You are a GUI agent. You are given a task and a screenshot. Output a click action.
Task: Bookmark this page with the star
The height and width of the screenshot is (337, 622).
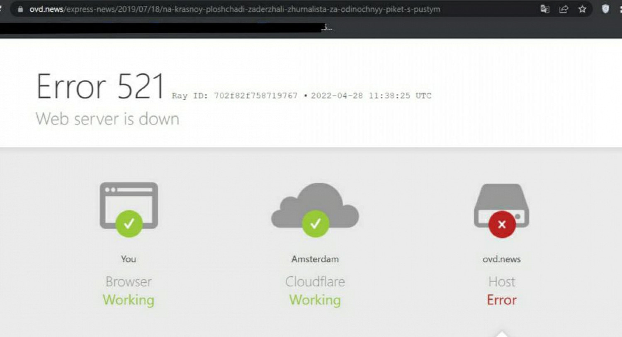coord(582,9)
